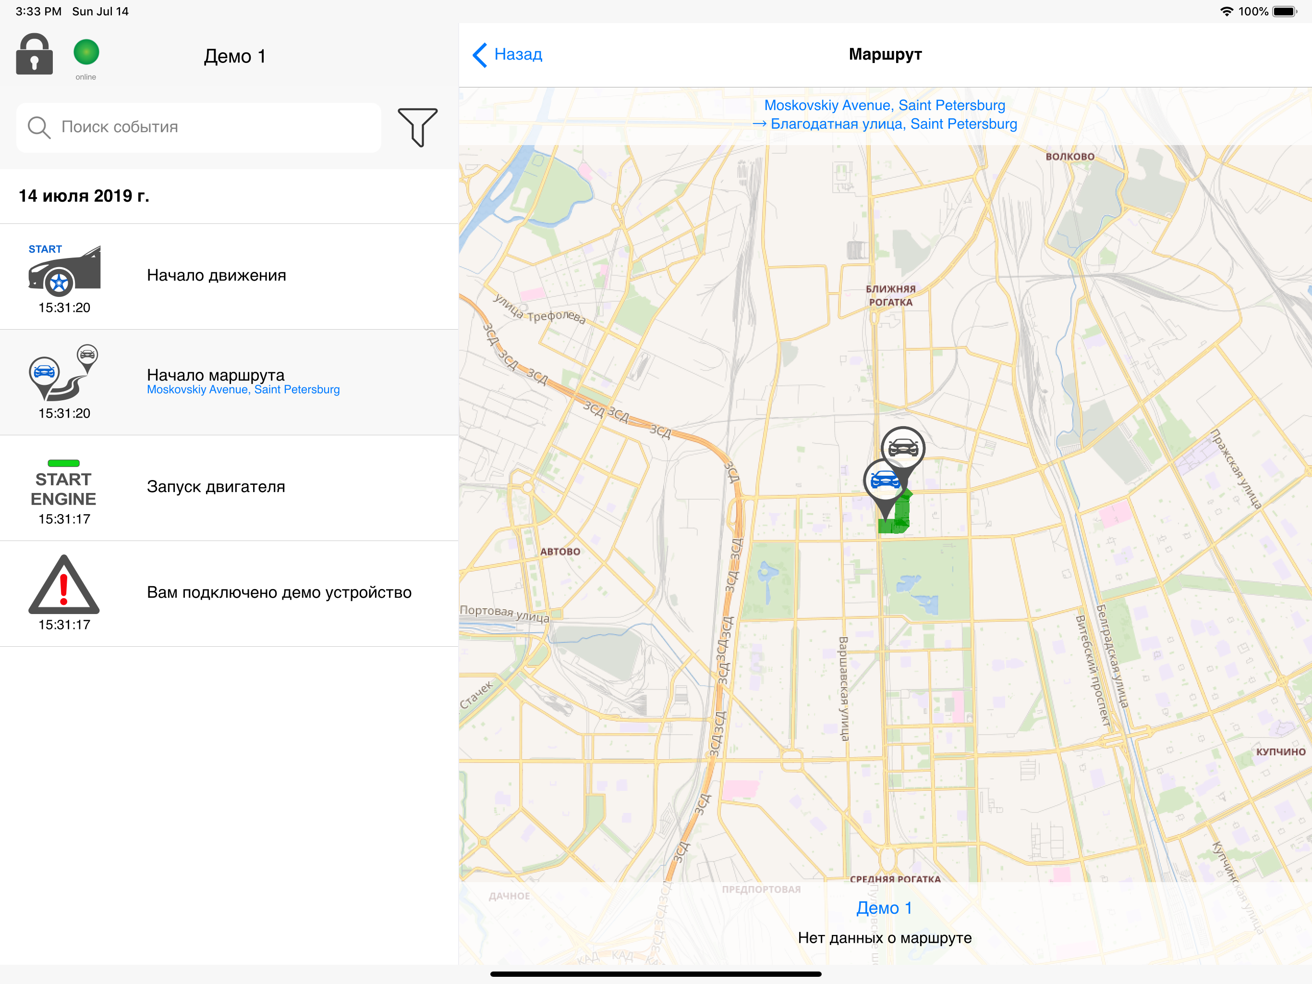The height and width of the screenshot is (984, 1312).
Task: Open Moskovskiy Avenue link in event list
Action: coord(243,390)
